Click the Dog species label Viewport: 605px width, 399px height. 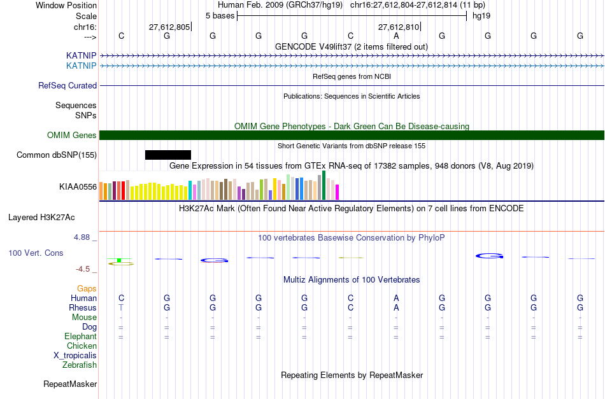coord(89,327)
